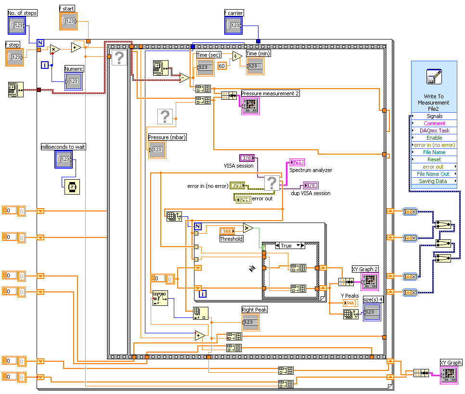Image resolution: width=465 pixels, height=394 pixels.
Task: Go to previous case with left arrow
Action: [277, 245]
